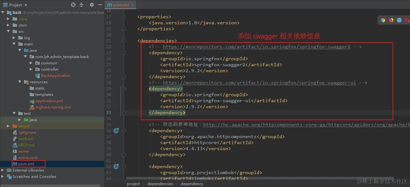Select the static folder
Image resolution: width=410 pixels, height=187 pixels.
(x=37, y=88)
